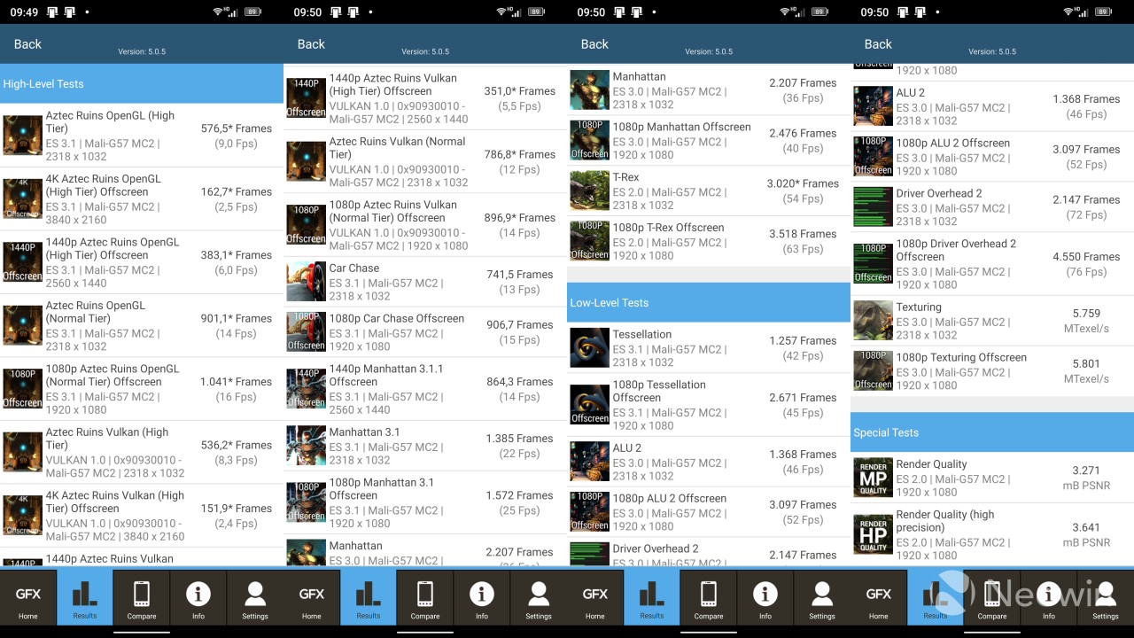The height and width of the screenshot is (638, 1134).
Task: Tap Back in the second screenshot
Action: [x=311, y=44]
